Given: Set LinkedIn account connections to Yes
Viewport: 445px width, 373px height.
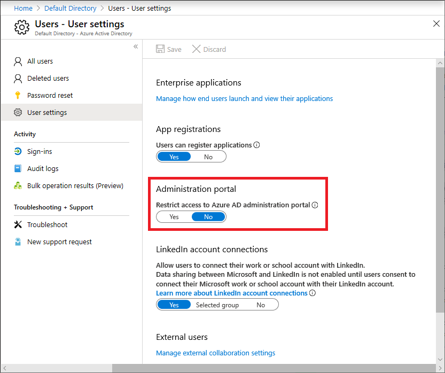Looking at the screenshot, I should (174, 305).
